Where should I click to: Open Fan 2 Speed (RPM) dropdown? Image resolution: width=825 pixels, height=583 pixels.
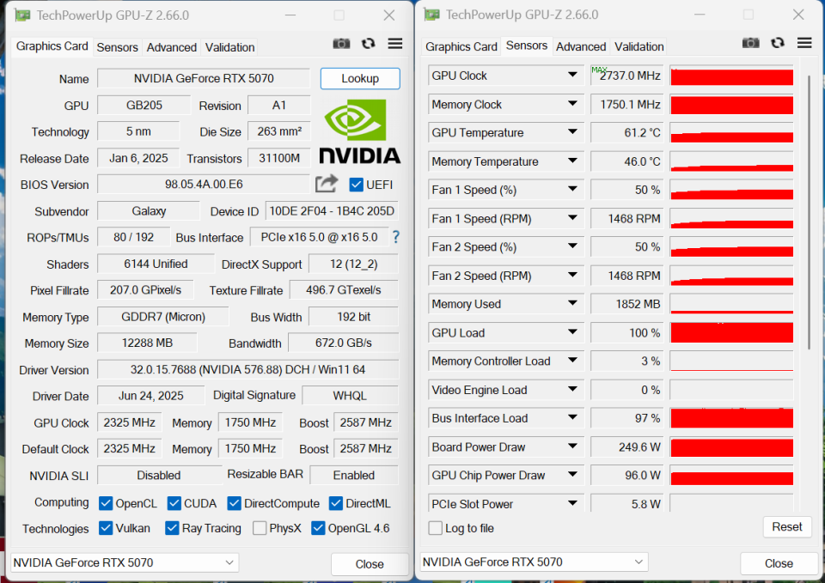pos(572,276)
